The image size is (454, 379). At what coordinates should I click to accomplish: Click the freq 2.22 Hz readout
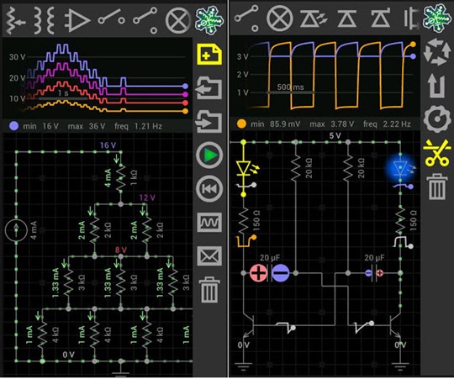[x=387, y=124]
